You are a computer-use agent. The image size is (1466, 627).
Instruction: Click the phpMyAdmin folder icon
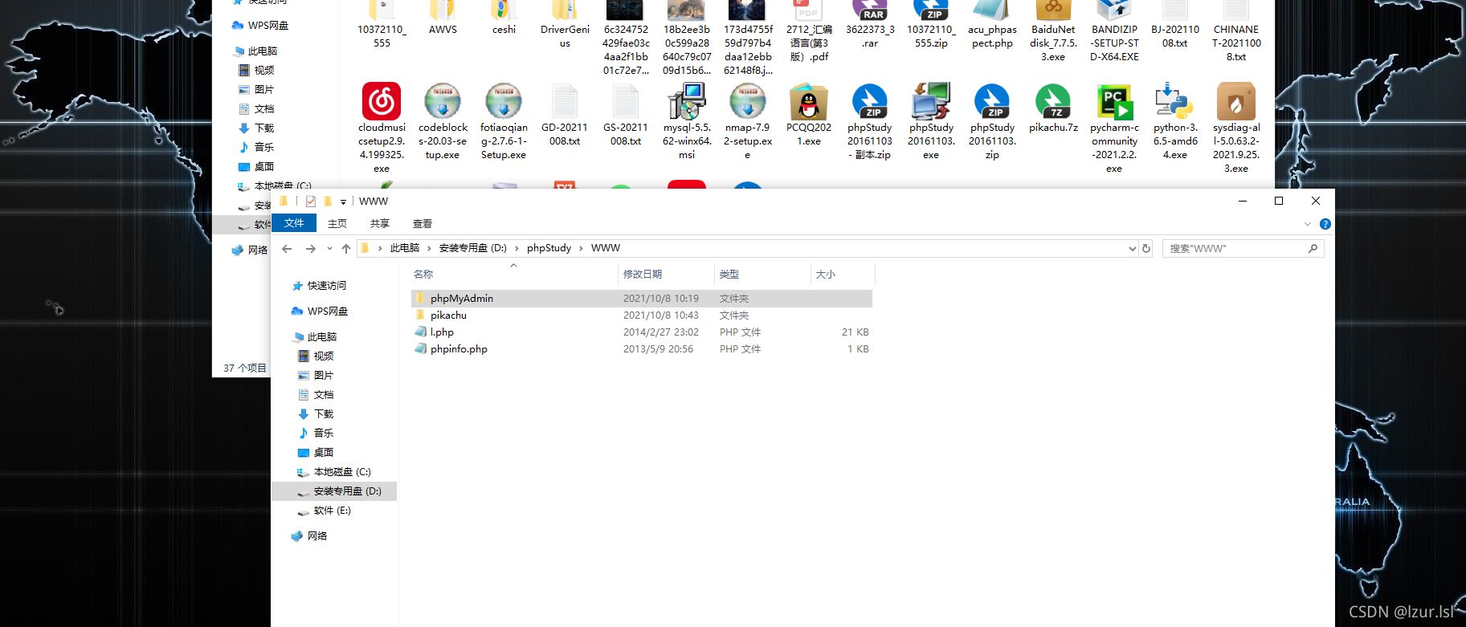(x=420, y=298)
